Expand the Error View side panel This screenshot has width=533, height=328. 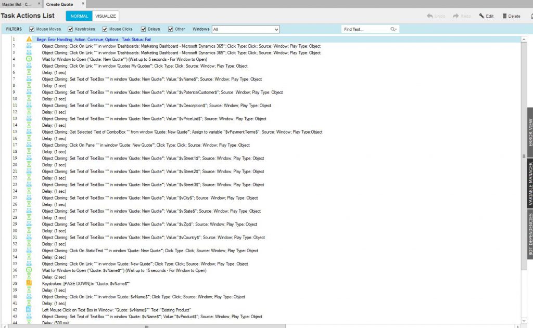(530, 132)
